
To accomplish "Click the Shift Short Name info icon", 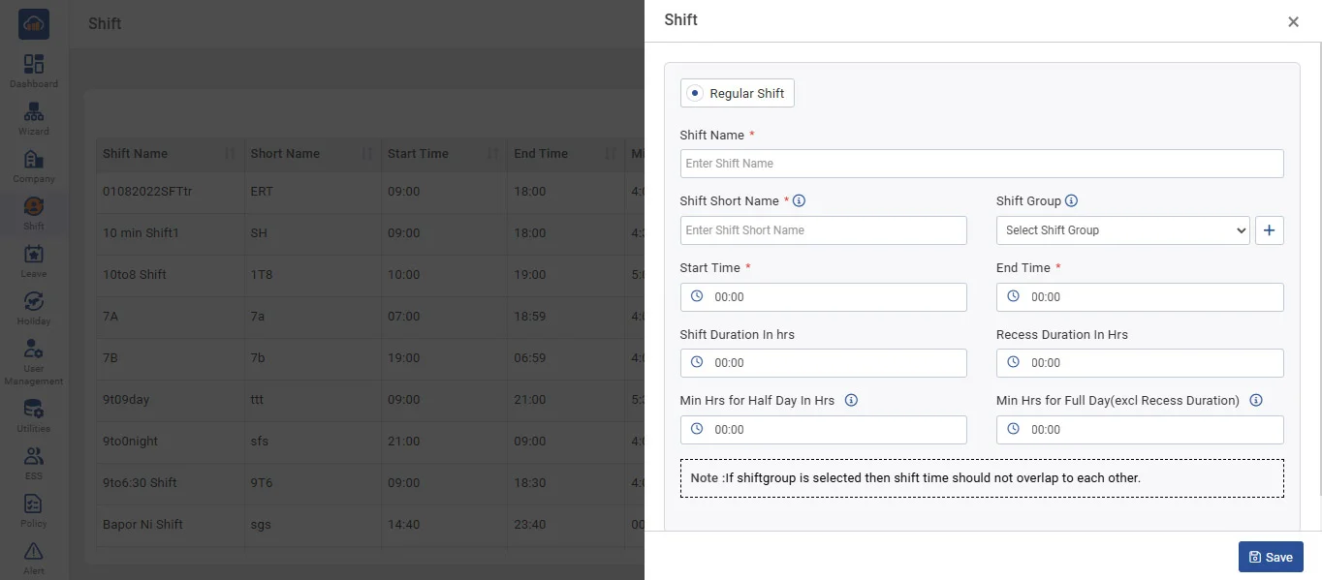I will (800, 201).
